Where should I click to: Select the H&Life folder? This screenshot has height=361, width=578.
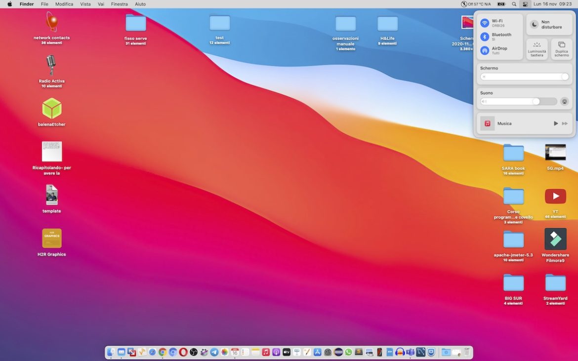pos(387,24)
